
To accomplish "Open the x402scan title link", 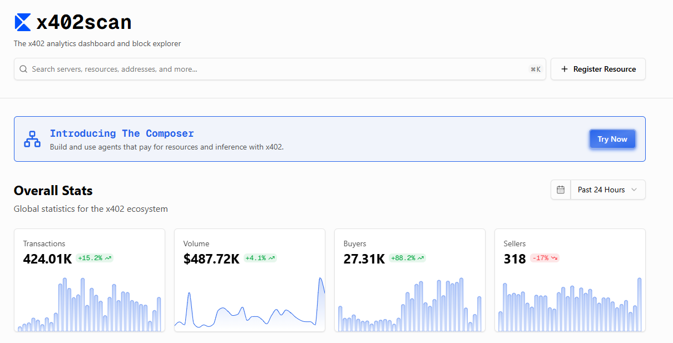I will [83, 22].
